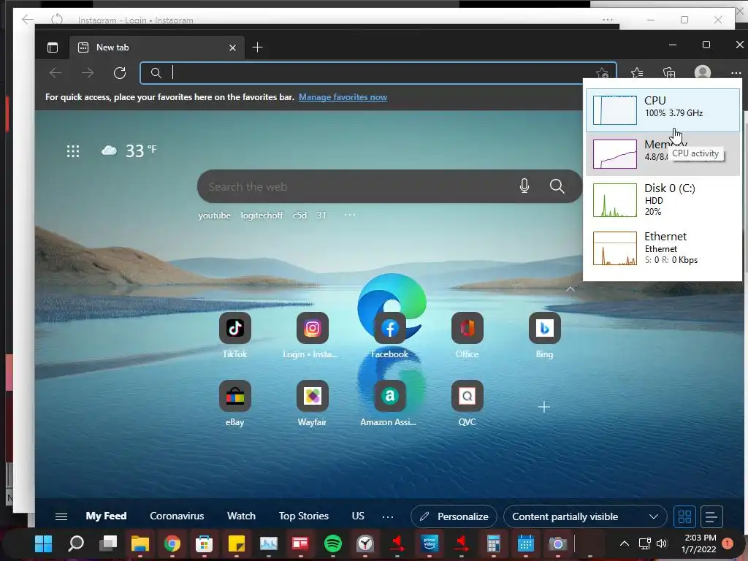Switch feed to list layout view

pos(711,516)
